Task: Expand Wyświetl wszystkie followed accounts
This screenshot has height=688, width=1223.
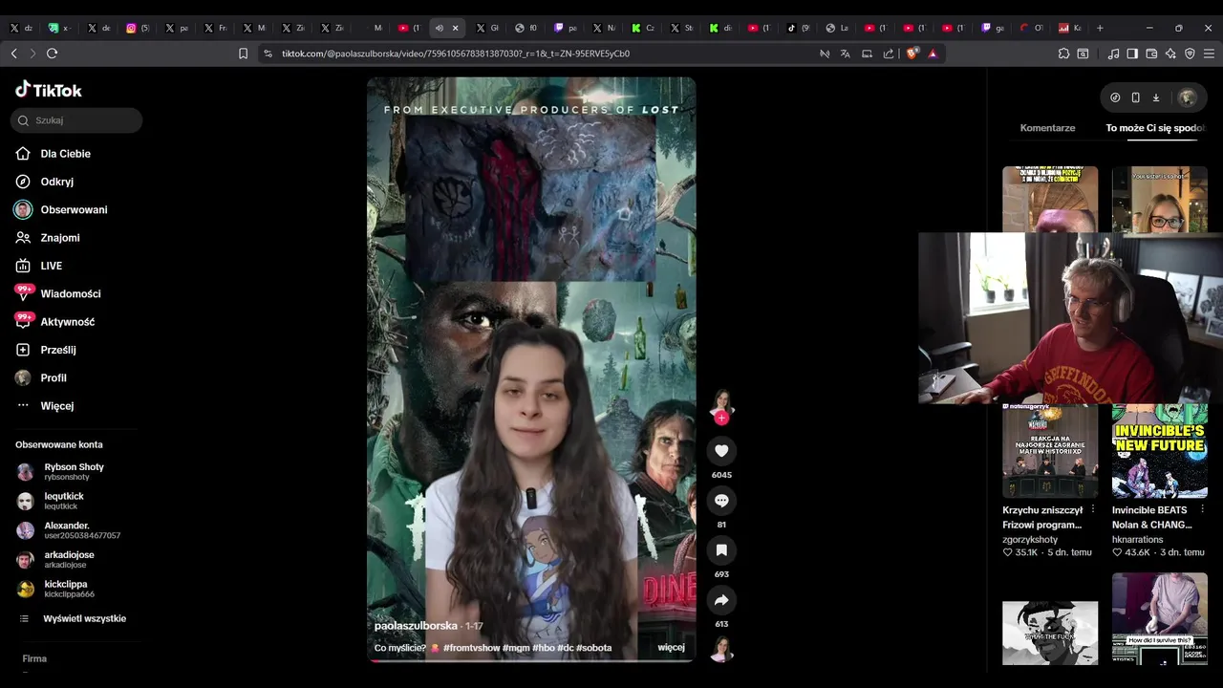Action: (84, 619)
